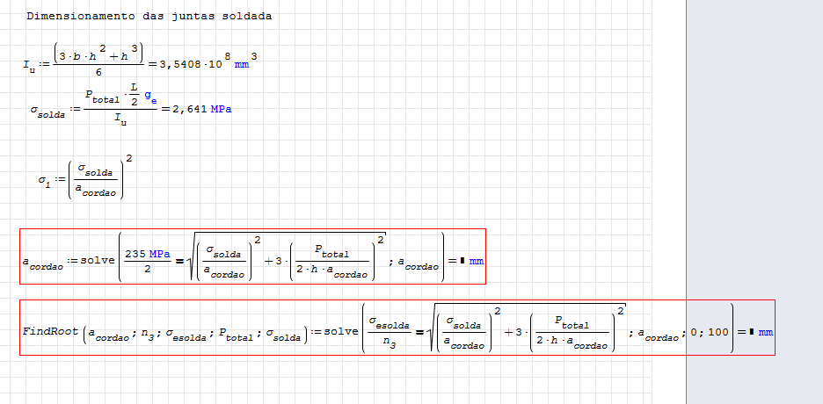Select the σ_1 variable definition
The width and height of the screenshot is (823, 404).
coord(43,181)
